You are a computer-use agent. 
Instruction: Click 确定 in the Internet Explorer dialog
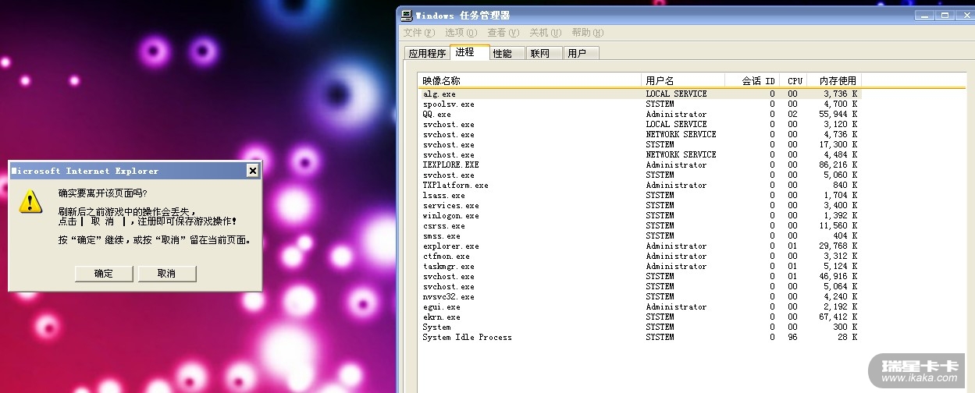104,274
